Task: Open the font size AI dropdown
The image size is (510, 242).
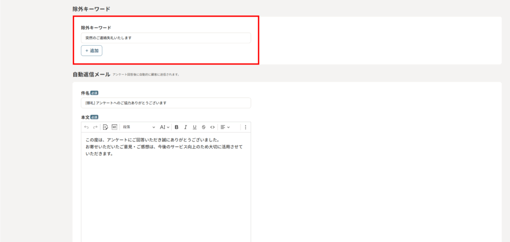Action: (x=165, y=127)
